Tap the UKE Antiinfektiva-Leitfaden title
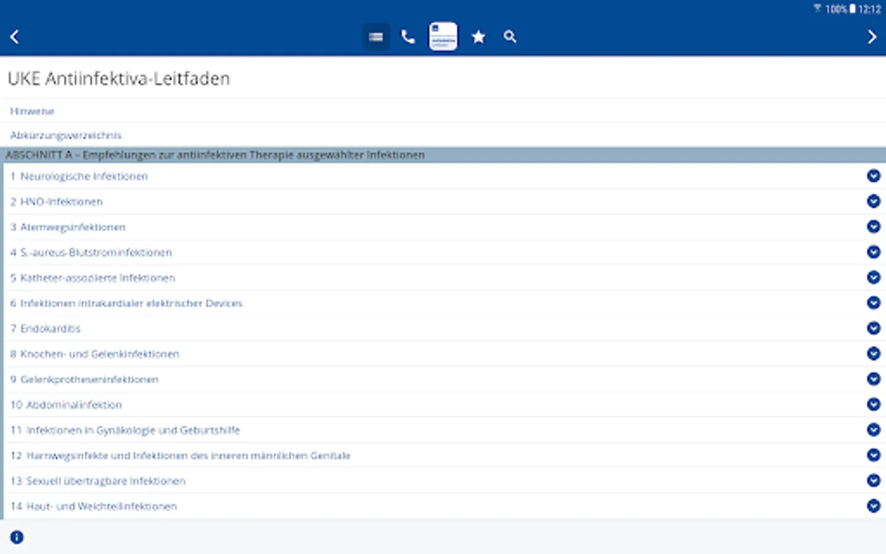This screenshot has height=554, width=886. (x=119, y=79)
